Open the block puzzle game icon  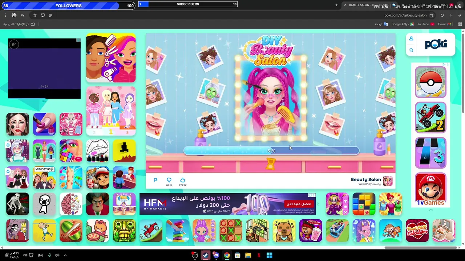(364, 204)
